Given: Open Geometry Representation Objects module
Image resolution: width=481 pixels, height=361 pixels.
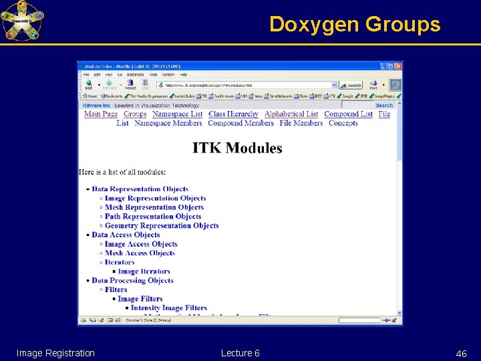Looking at the screenshot, I should pyautogui.click(x=162, y=226).
